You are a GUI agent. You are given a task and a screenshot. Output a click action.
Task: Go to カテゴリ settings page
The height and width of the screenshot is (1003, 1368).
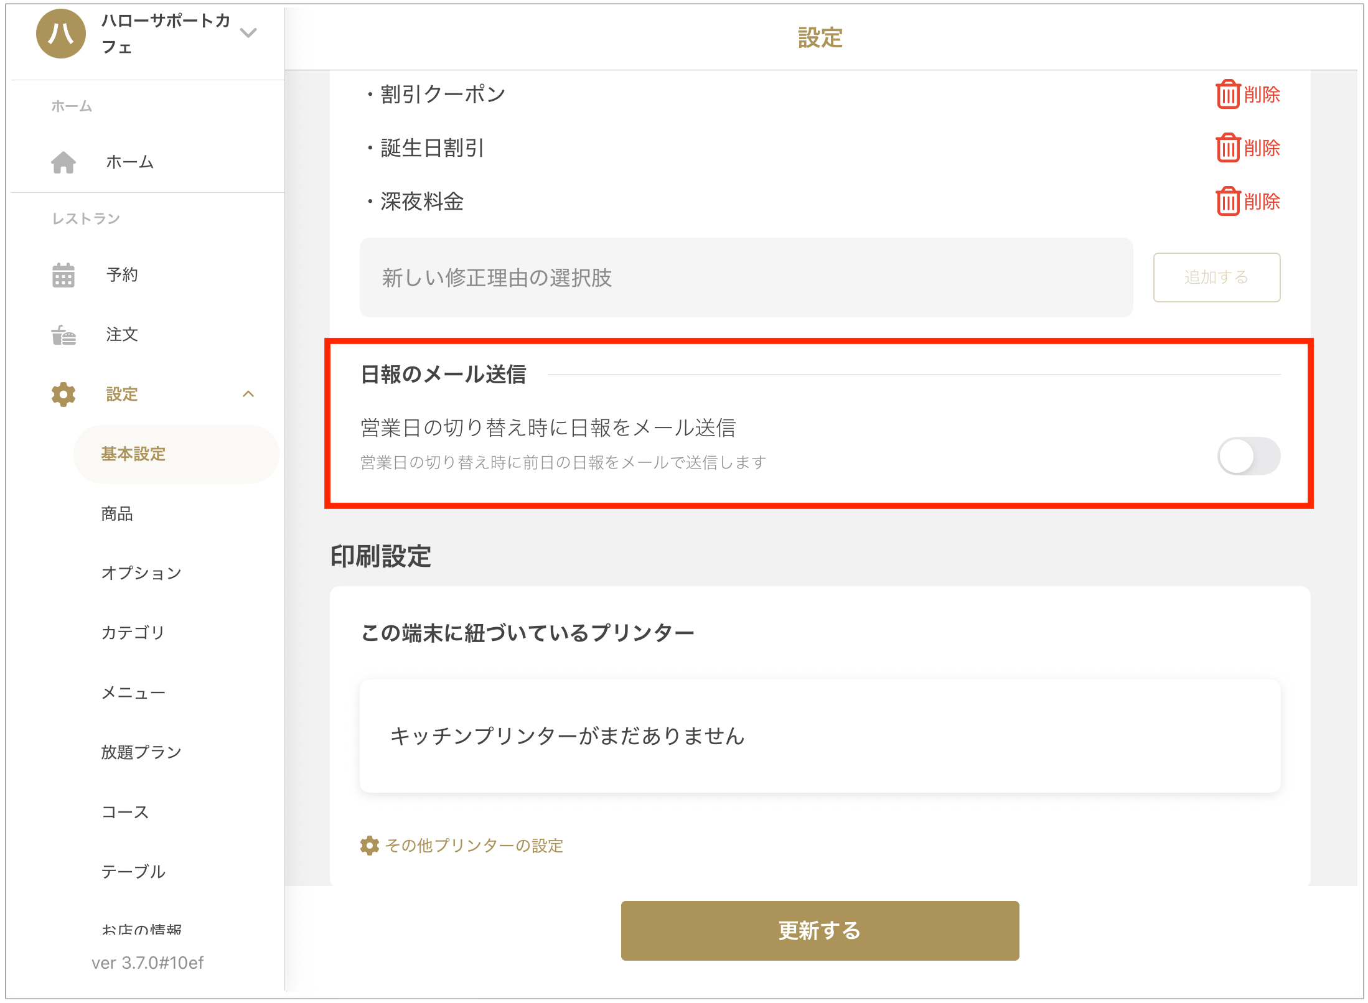[x=133, y=633]
